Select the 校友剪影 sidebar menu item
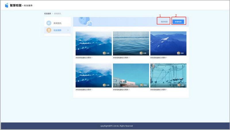This screenshot has width=230, height=130. pyautogui.click(x=57, y=30)
